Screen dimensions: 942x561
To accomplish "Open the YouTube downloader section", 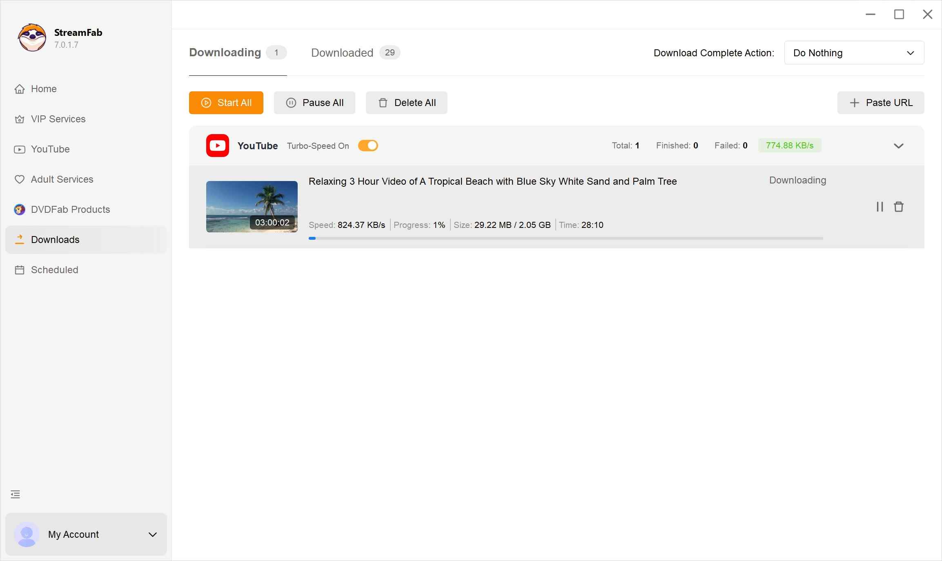I will point(50,149).
